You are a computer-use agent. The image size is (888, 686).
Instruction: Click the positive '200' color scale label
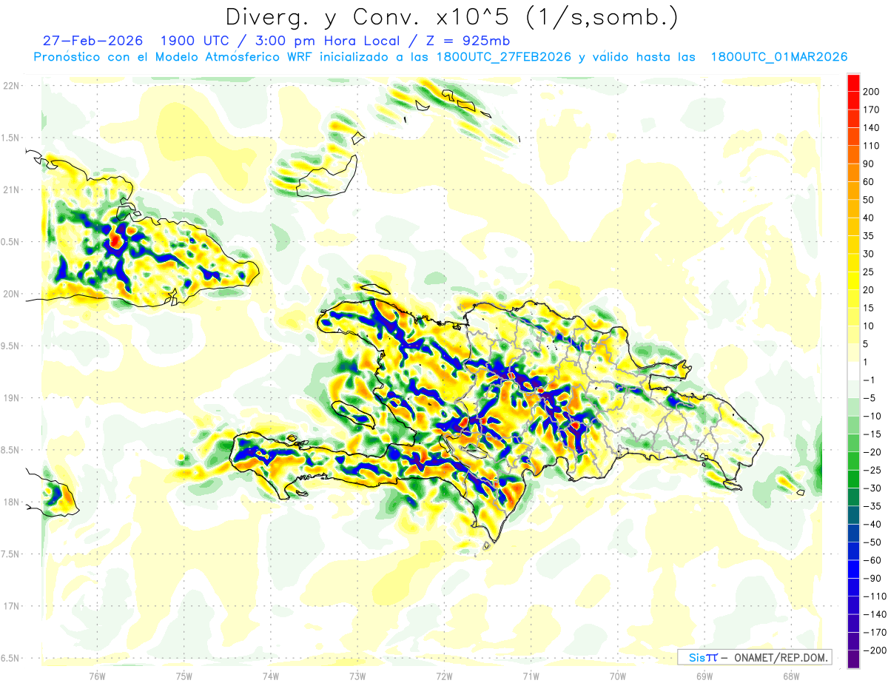872,92
